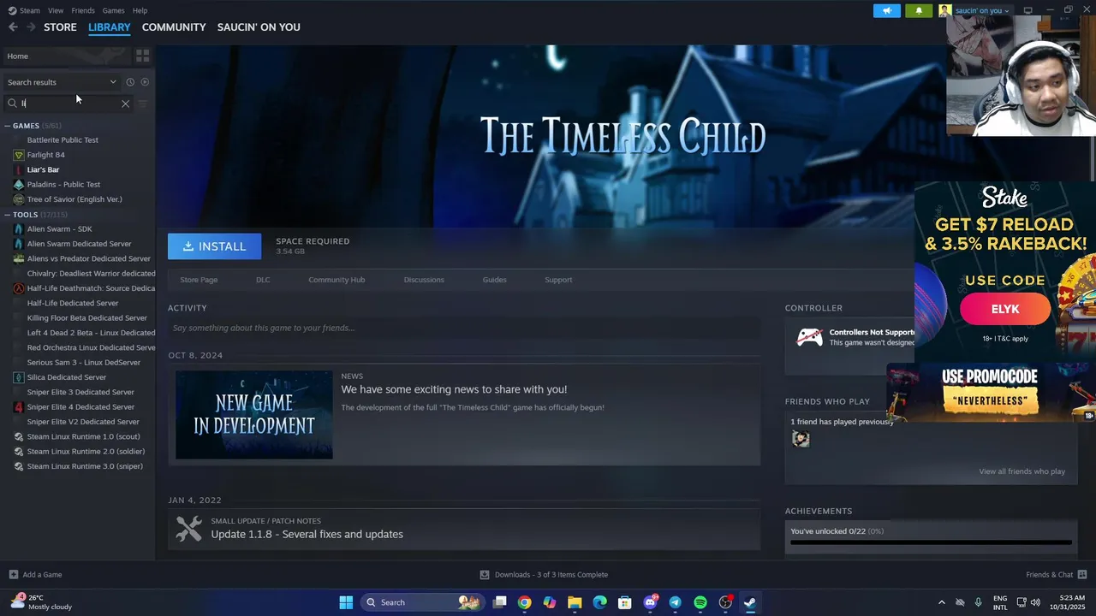This screenshot has width=1096, height=616.
Task: Open the Friends menu
Action: pos(83,10)
